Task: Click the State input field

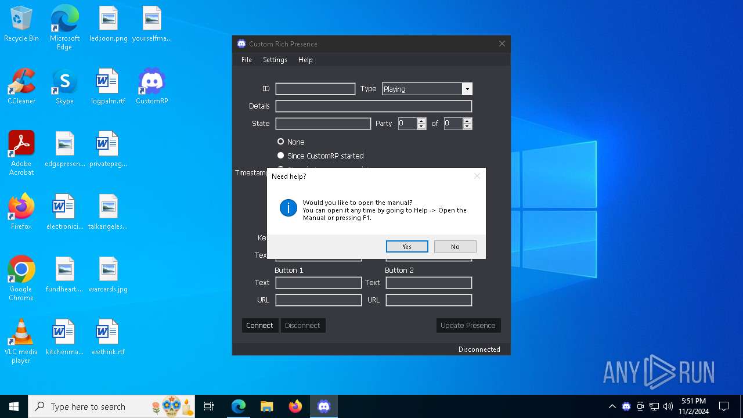Action: point(323,124)
